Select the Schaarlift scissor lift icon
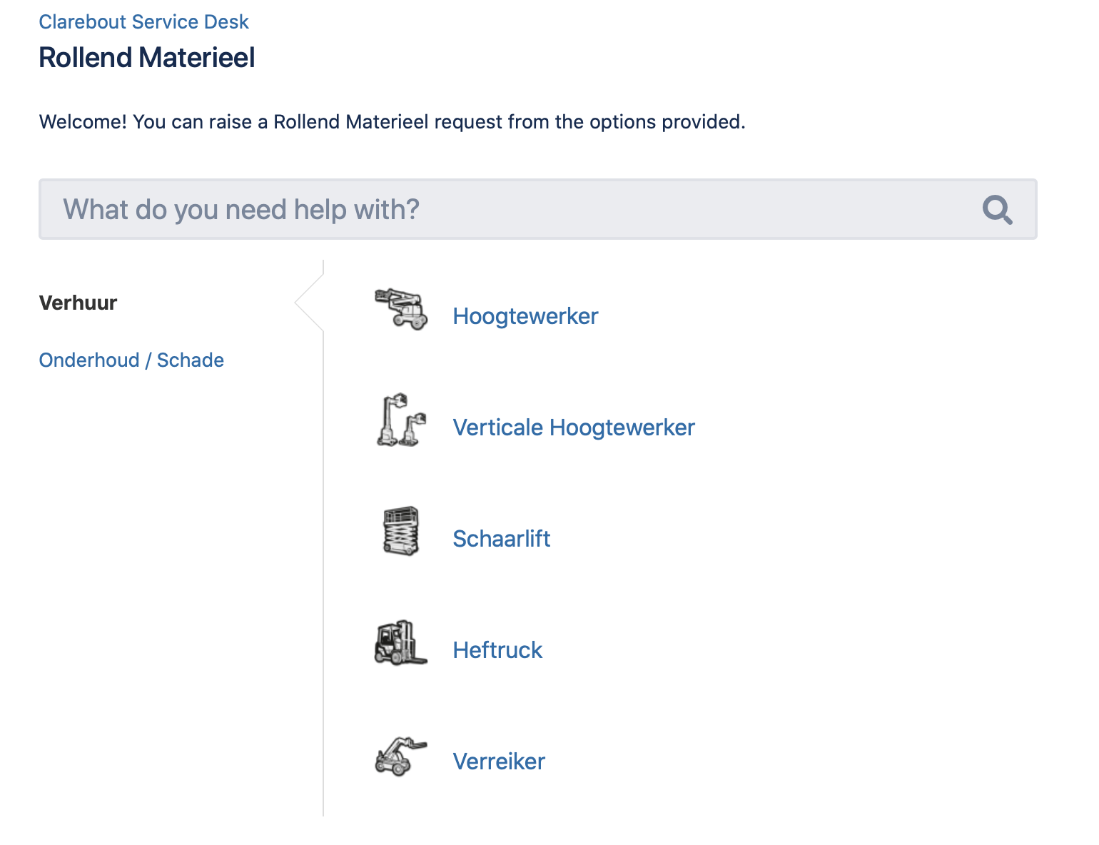 tap(401, 531)
